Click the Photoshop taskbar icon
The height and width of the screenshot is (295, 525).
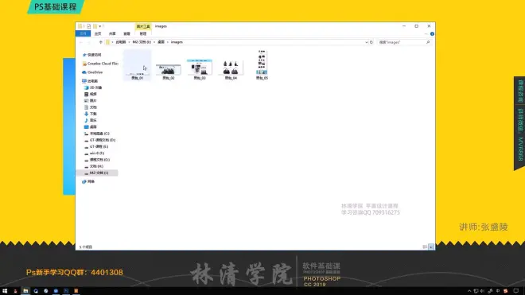[x=66, y=291]
